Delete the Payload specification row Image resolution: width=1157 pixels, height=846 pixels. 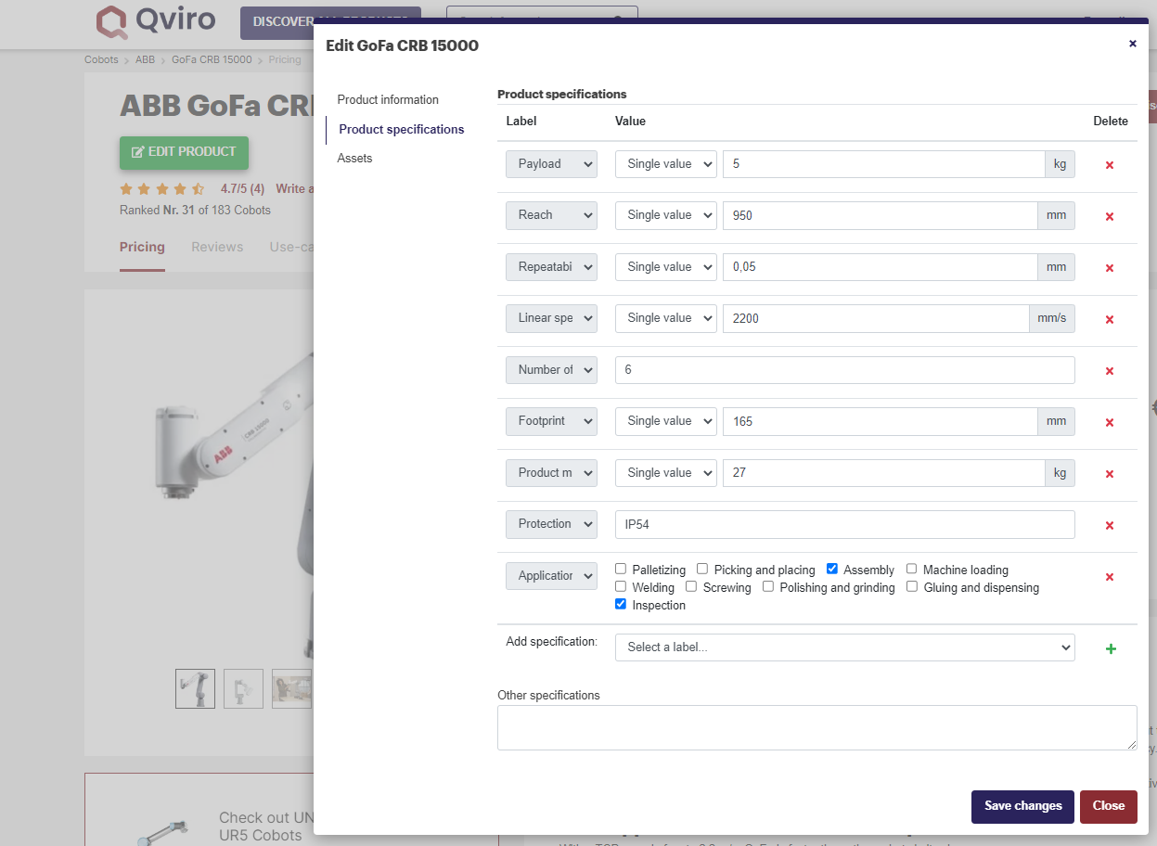[x=1109, y=165]
